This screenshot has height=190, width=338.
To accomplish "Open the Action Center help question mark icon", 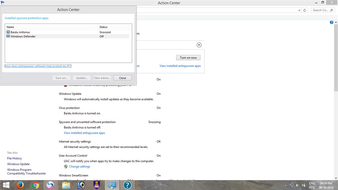I will coord(331,22).
